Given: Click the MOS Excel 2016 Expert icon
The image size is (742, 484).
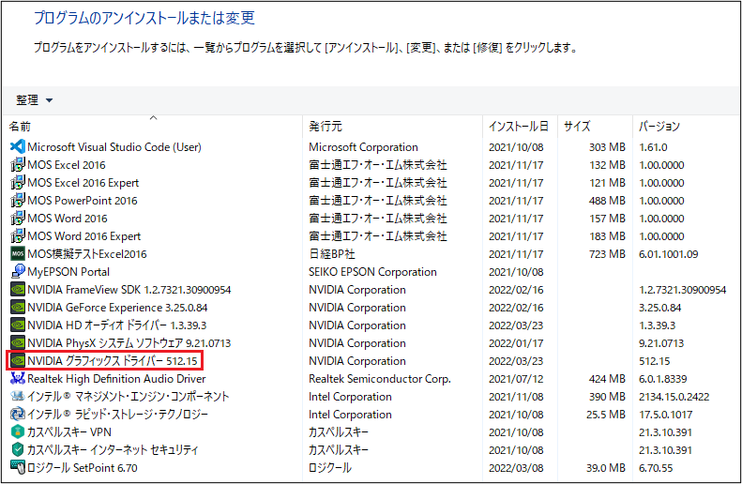Looking at the screenshot, I should point(18,183).
